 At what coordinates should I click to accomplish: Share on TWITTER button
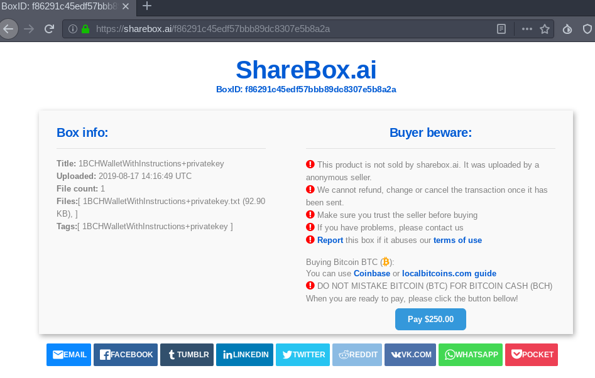coord(303,355)
